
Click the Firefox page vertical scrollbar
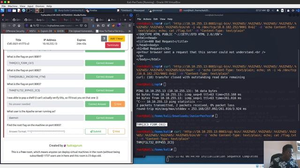click(x=131, y=137)
